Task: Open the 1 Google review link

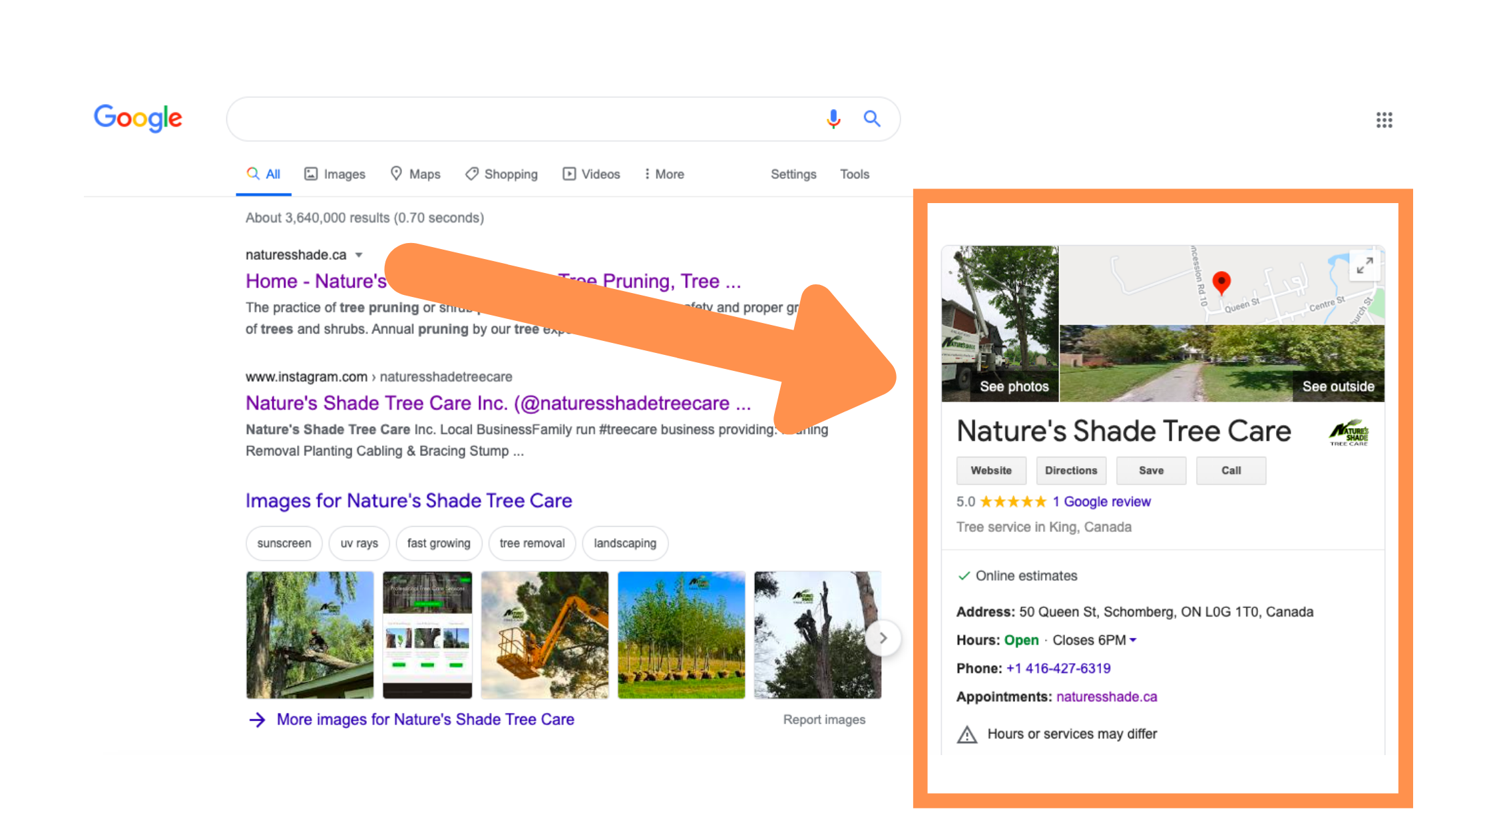Action: pyautogui.click(x=1101, y=502)
